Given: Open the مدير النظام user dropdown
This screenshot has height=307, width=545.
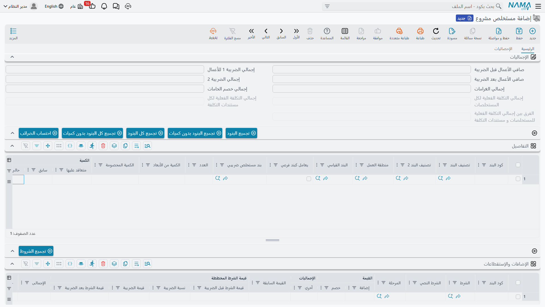Looking at the screenshot, I should (x=20, y=6).
